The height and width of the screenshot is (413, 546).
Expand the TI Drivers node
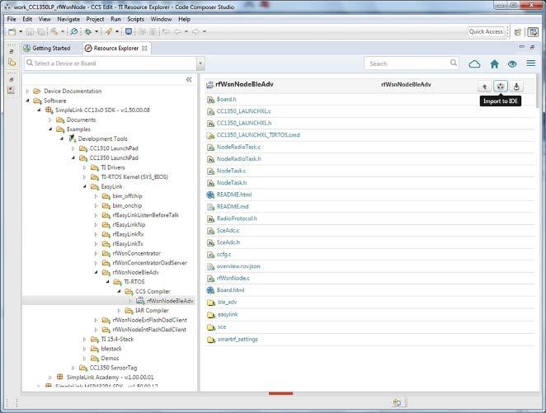click(x=85, y=167)
